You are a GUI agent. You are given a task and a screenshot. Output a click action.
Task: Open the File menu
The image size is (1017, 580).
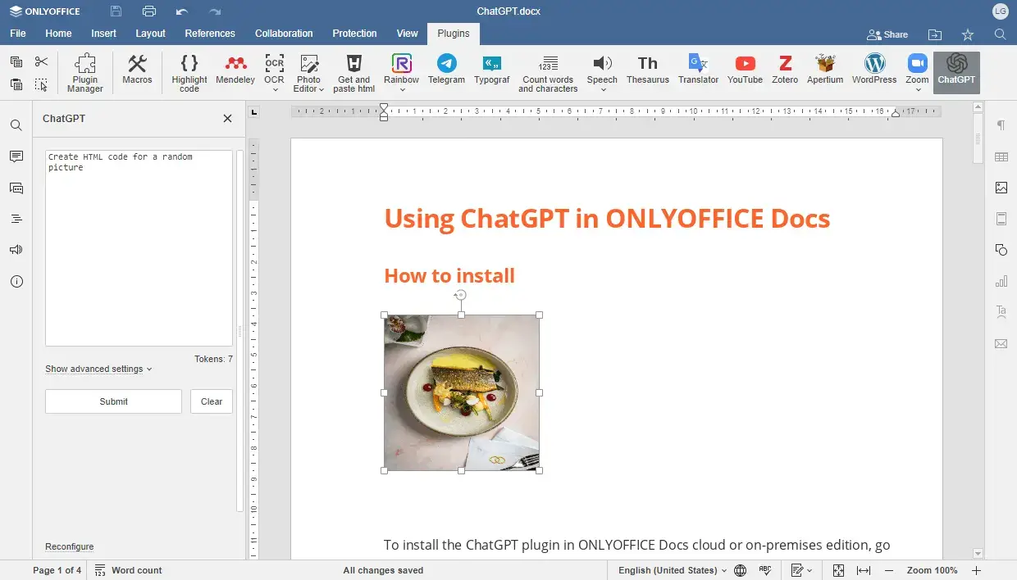[x=18, y=34]
